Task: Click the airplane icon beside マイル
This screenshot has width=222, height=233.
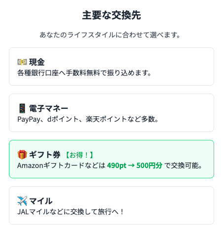Action: pyautogui.click(x=22, y=201)
